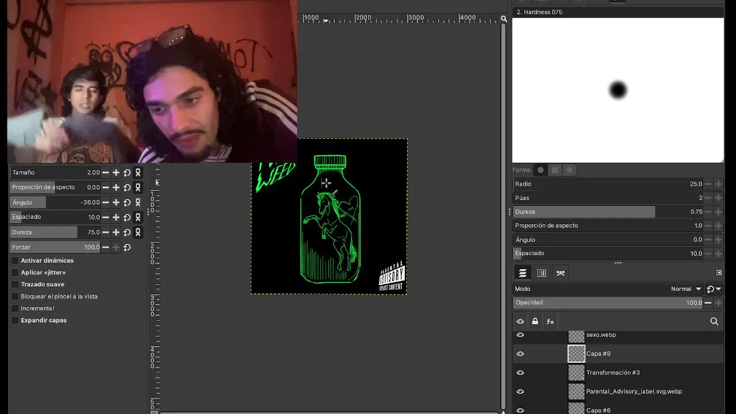Reset the Forzar value to default
This screenshot has height=414, width=736.
pyautogui.click(x=127, y=247)
